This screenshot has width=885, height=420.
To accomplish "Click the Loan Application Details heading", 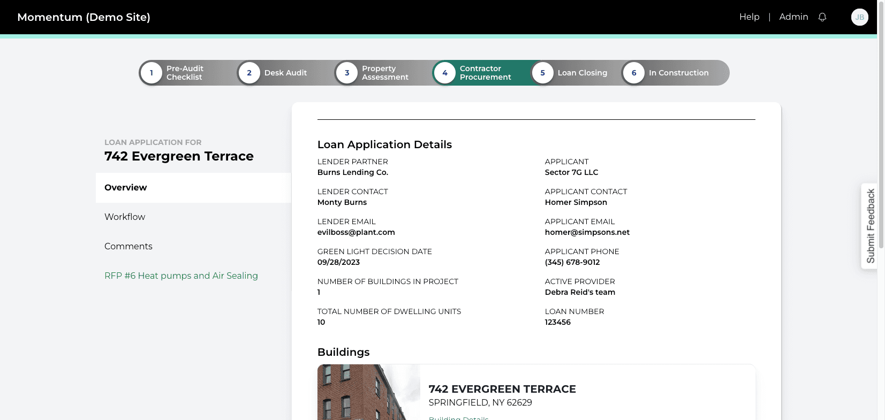I will pos(384,144).
